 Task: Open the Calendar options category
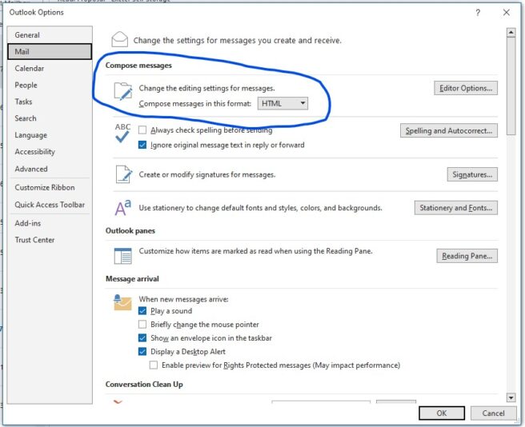[50, 68]
